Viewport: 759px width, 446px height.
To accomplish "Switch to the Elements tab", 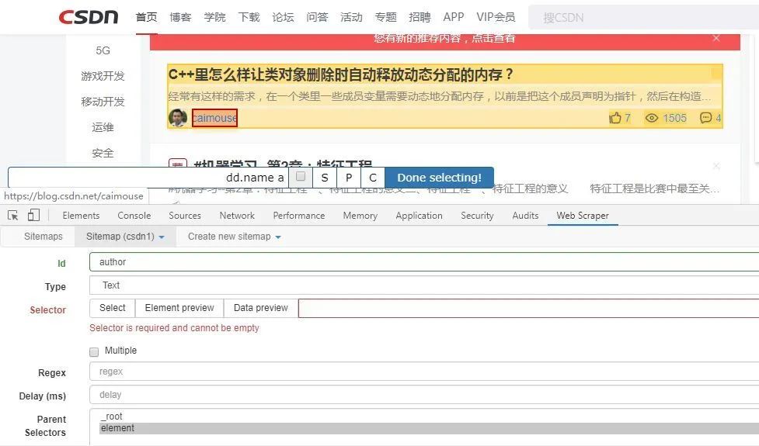I will [x=81, y=216].
